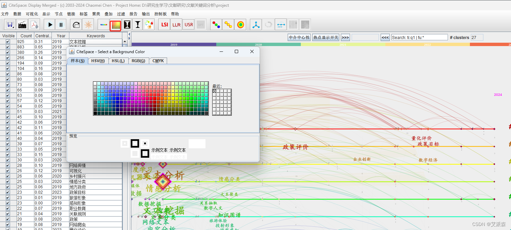Screen dimensions: 511x230
Task: Collapse left panel with left-pointing divider arrow
Action: click(x=129, y=34)
